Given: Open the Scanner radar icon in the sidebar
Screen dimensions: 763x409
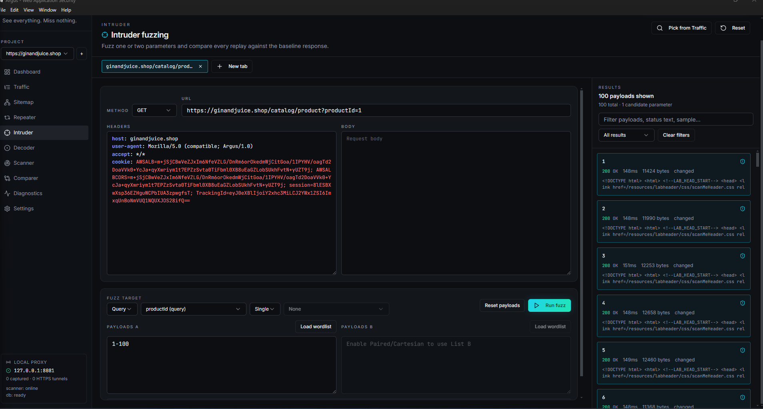Looking at the screenshot, I should (7, 163).
